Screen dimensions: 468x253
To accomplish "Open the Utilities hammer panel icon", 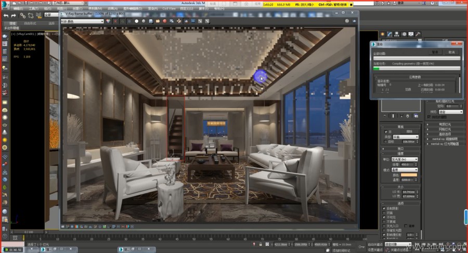I will click(x=418, y=34).
